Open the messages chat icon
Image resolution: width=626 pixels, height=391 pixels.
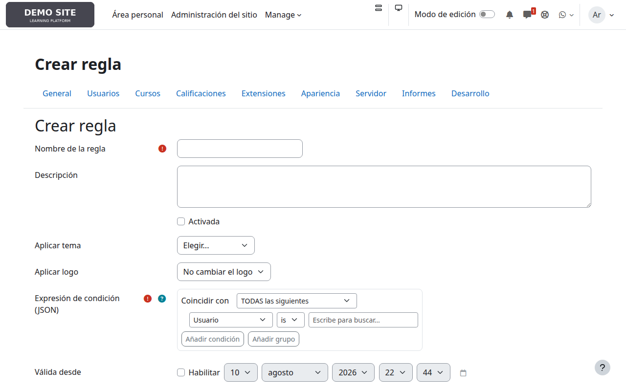tap(527, 15)
